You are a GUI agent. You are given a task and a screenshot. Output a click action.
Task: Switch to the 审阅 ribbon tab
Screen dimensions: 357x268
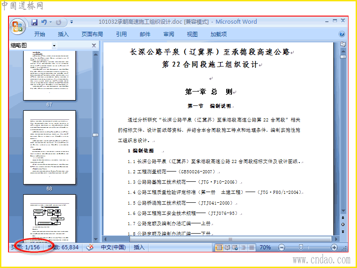pyautogui.click(x=169, y=34)
